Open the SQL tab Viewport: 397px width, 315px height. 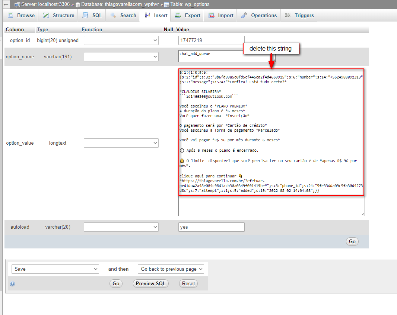click(x=92, y=15)
